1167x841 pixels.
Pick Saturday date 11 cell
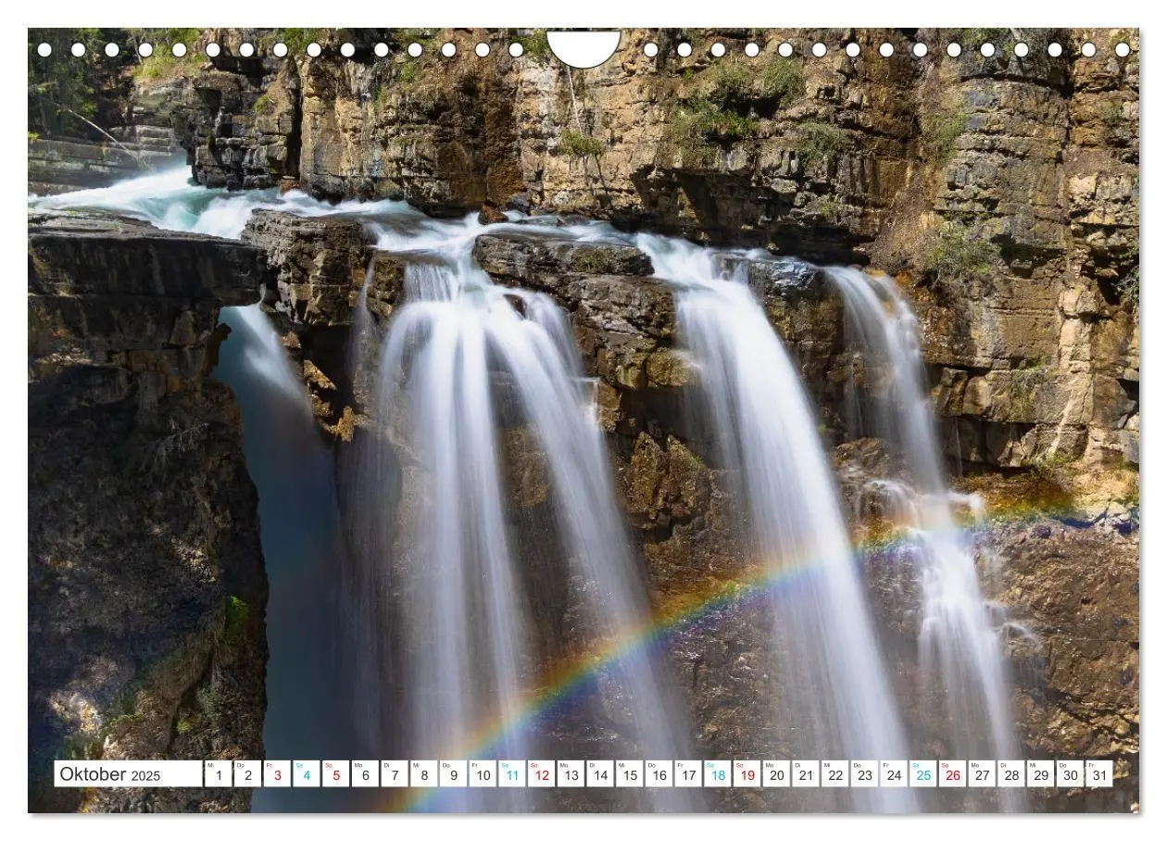pyautogui.click(x=512, y=774)
